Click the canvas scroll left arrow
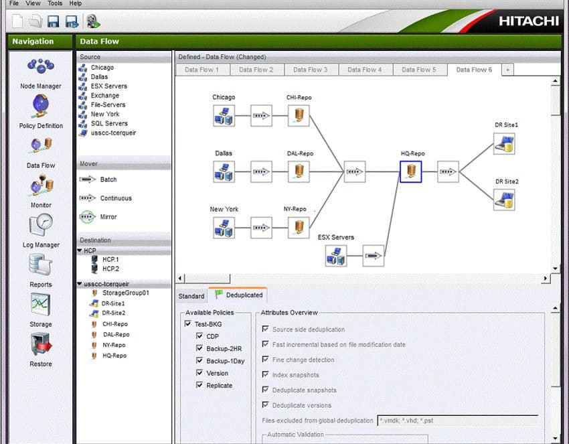569x444 pixels. 180,279
